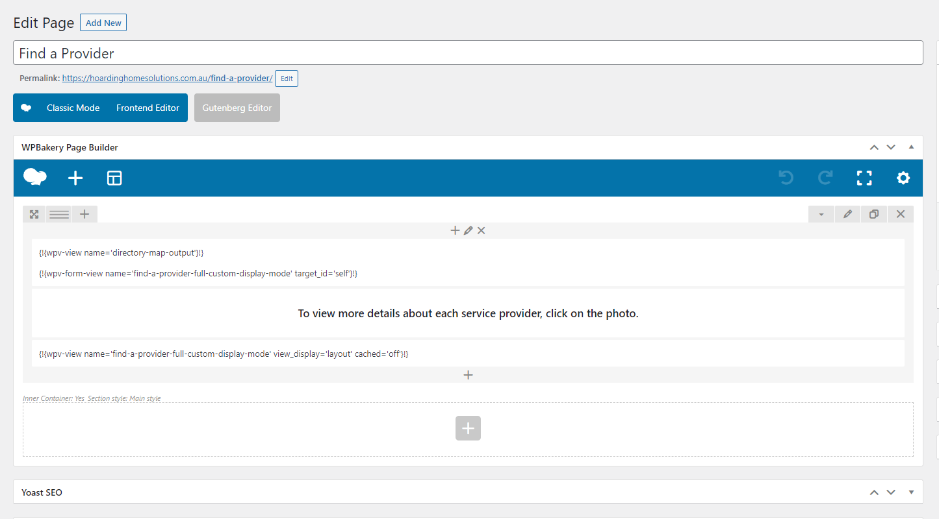Viewport: 939px width, 519px height.
Task: Redo change in WPBakery toolbar
Action: 825,178
